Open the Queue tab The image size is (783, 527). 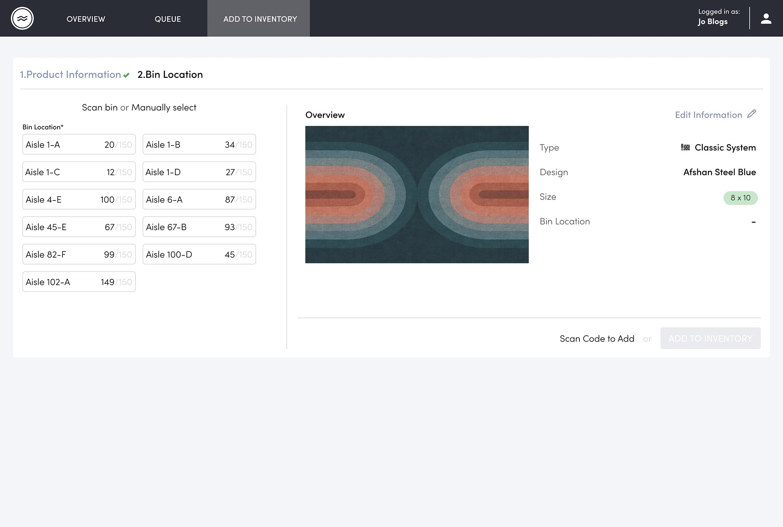click(x=168, y=19)
